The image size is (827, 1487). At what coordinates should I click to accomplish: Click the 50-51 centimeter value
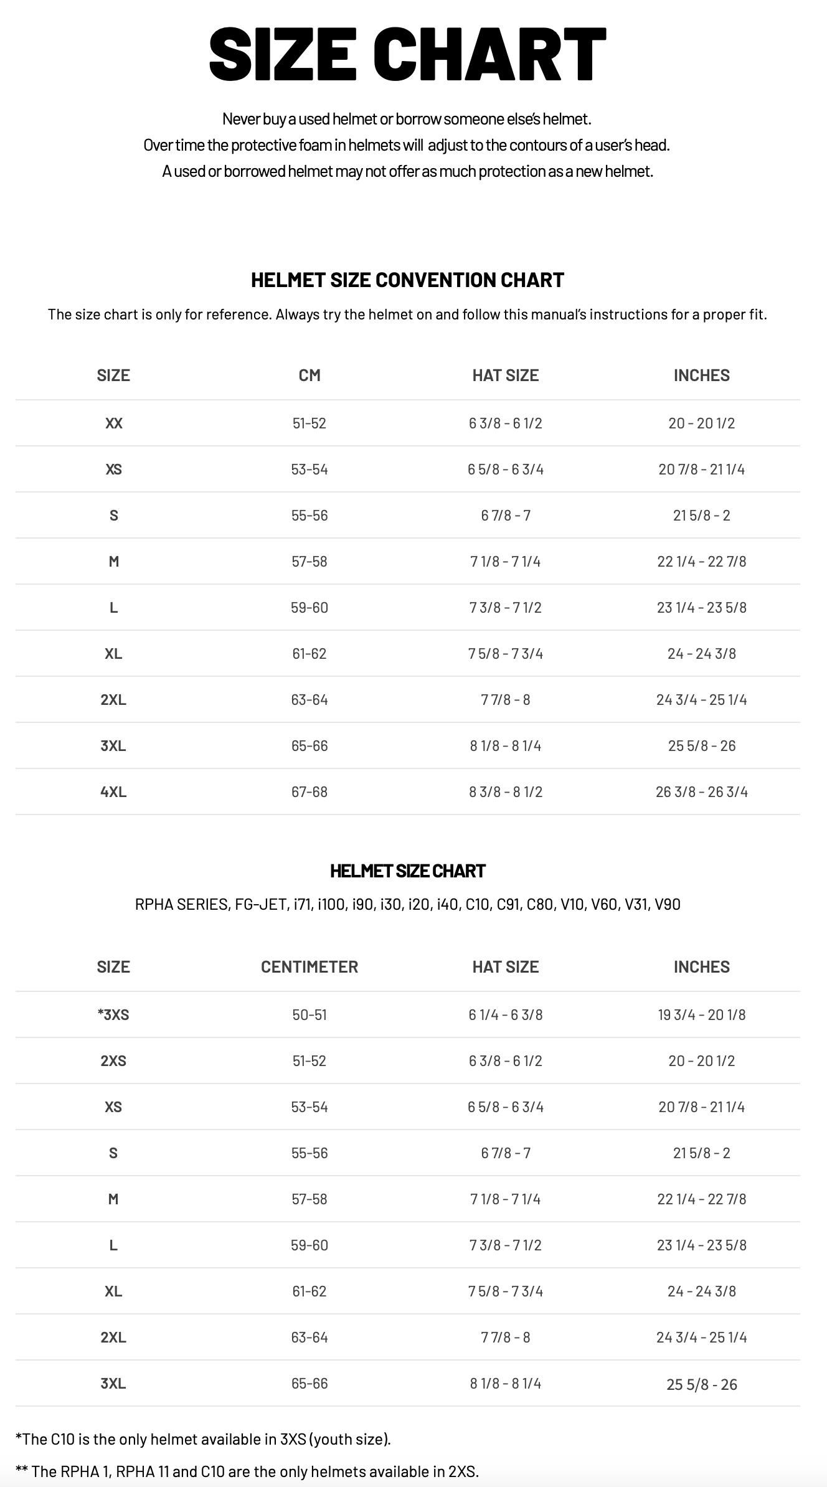click(310, 1015)
